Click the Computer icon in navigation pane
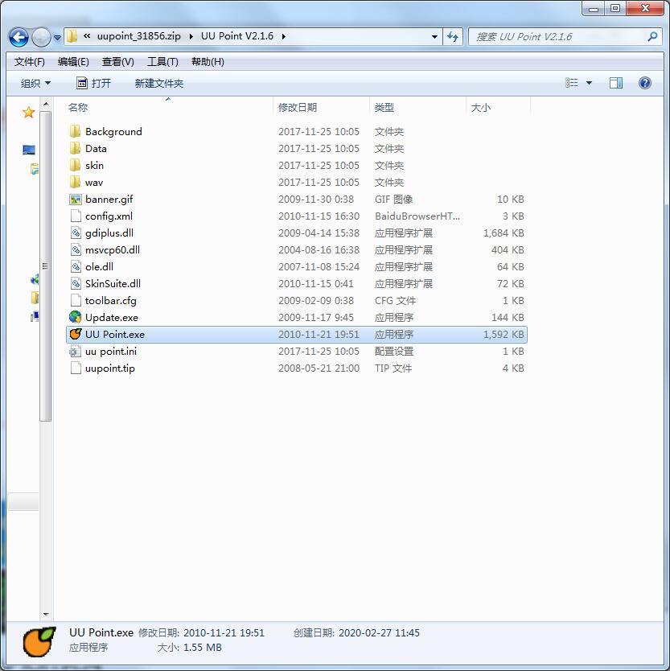This screenshot has height=671, width=670. click(29, 150)
